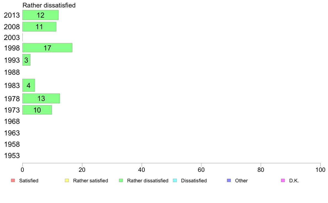
Task: Select the 1998 bar showing 17
Action: click(47, 48)
